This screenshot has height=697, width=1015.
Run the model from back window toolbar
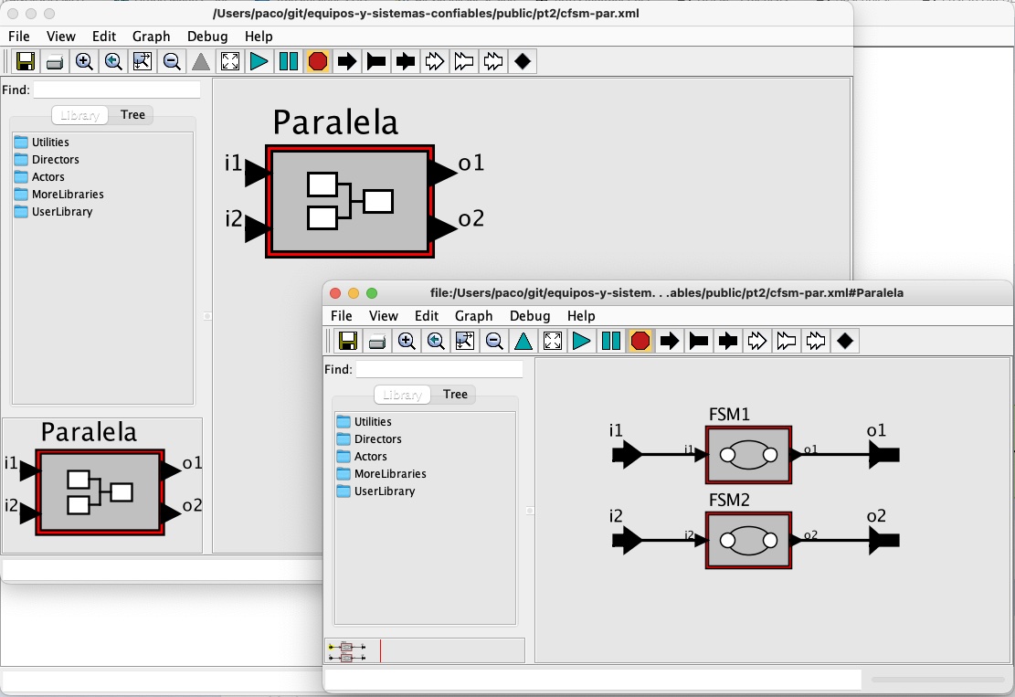coord(259,61)
